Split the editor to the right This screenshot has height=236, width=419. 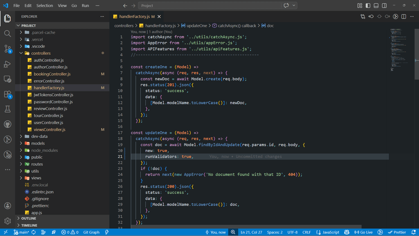click(x=404, y=16)
